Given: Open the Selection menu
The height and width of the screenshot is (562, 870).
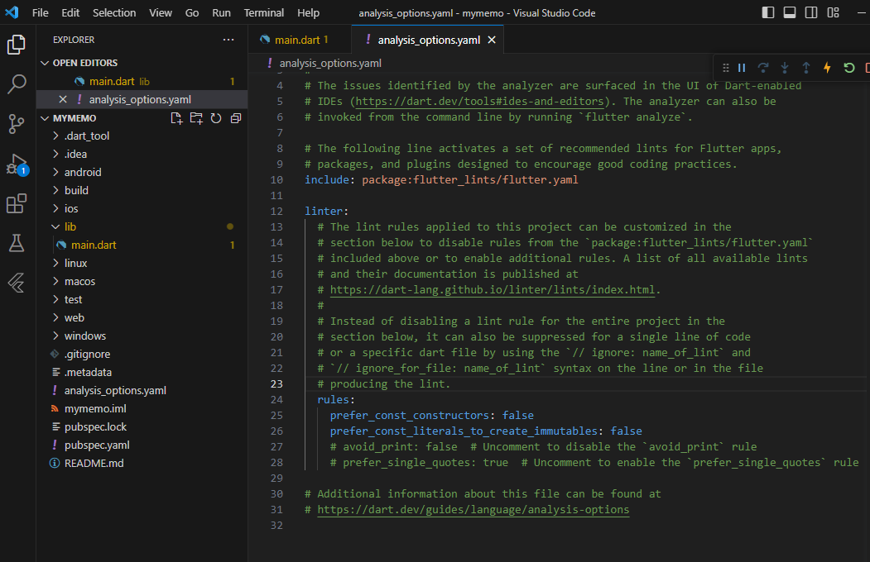Looking at the screenshot, I should coord(113,12).
